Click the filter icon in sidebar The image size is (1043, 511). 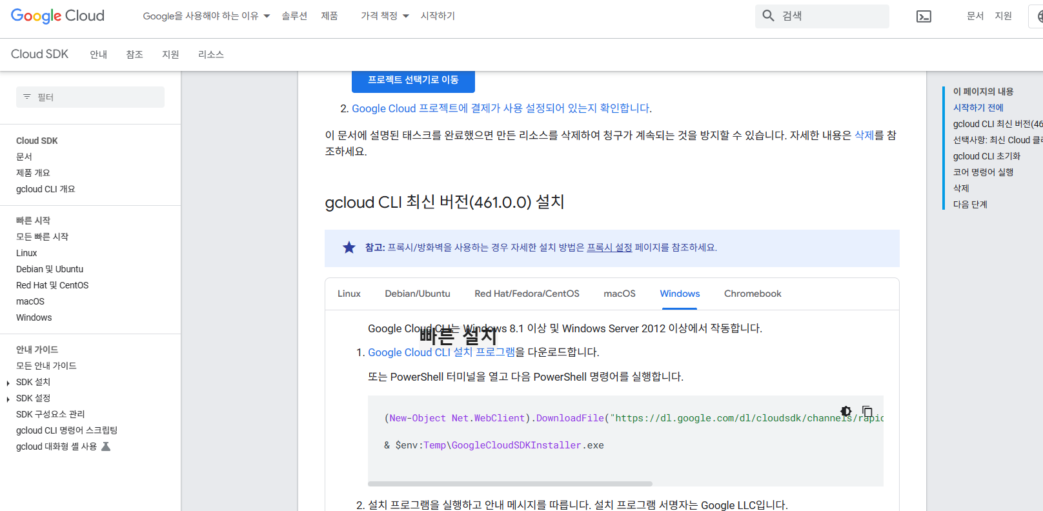pos(27,97)
